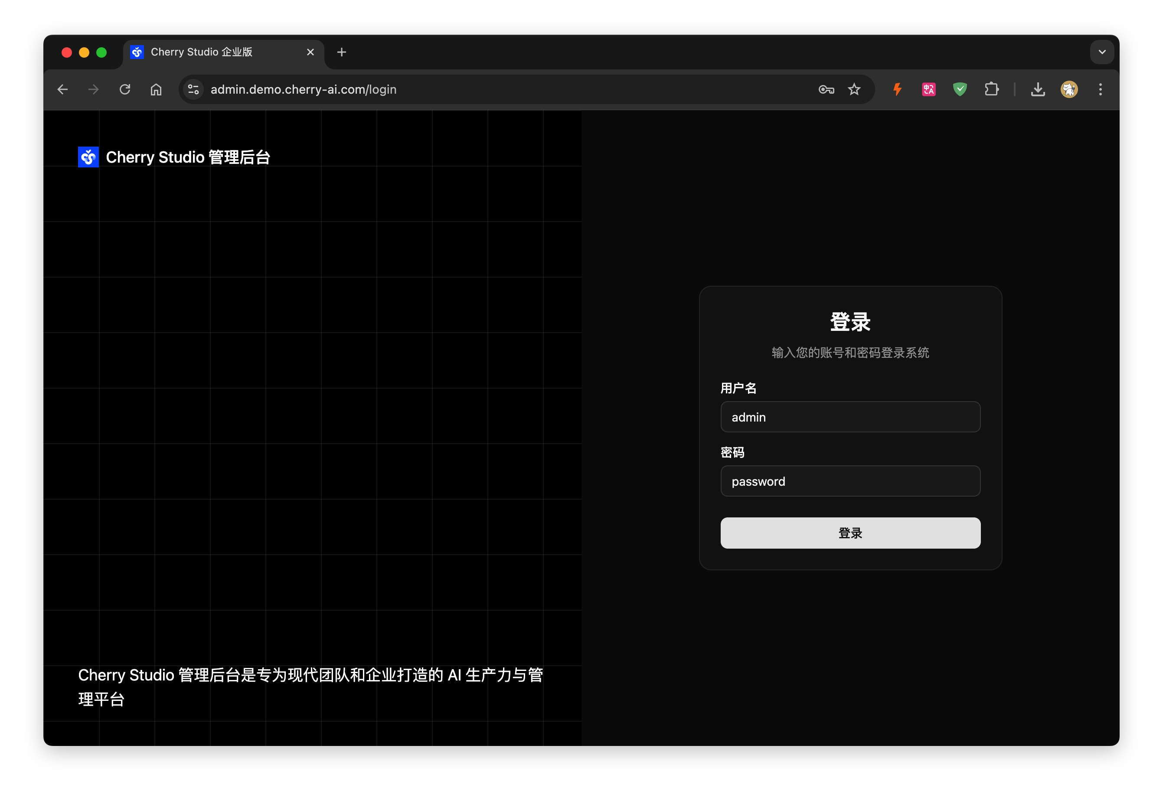
Task: Click the username field showing admin
Action: click(x=850, y=417)
